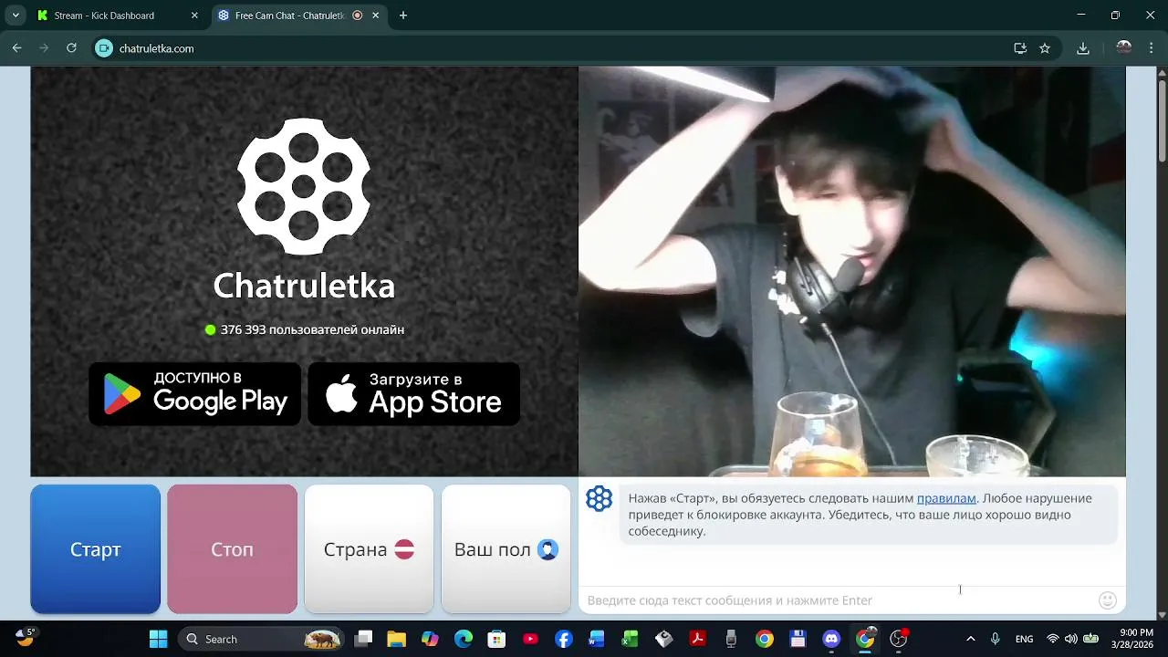Image resolution: width=1168 pixels, height=657 pixels.
Task: Open the Ваш пол gender selector
Action: tap(506, 549)
